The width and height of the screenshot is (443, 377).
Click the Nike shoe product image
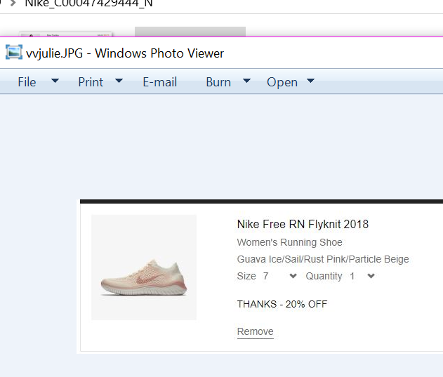tap(144, 267)
